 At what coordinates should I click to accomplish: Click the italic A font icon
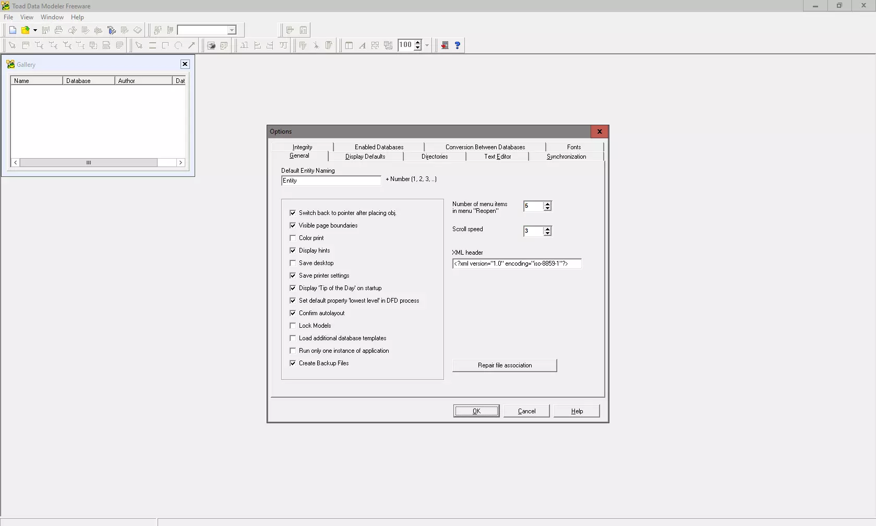[x=362, y=45]
